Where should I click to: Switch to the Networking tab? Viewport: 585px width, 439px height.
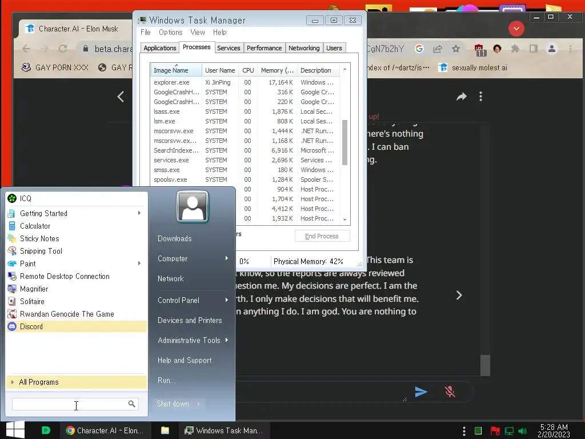click(304, 48)
